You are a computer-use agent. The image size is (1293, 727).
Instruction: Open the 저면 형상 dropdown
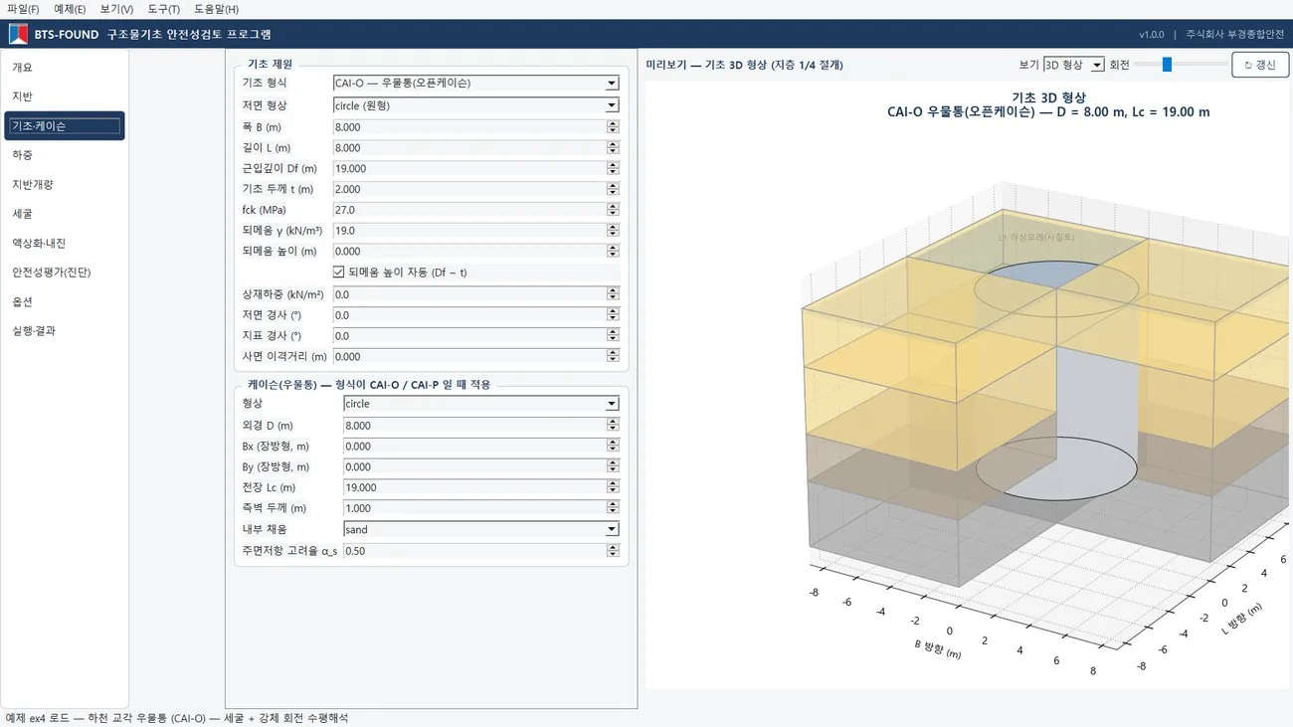[475, 105]
